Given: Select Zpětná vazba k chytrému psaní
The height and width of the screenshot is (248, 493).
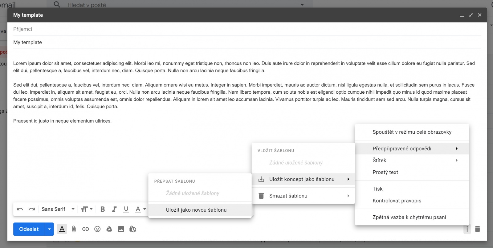Looking at the screenshot, I should tap(412, 217).
